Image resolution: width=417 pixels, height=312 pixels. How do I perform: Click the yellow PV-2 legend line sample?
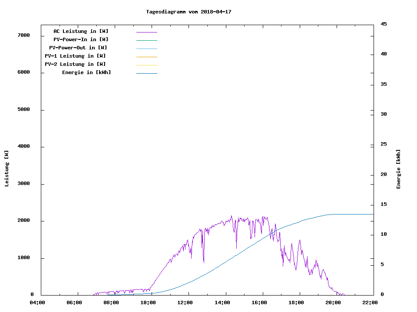coord(146,65)
